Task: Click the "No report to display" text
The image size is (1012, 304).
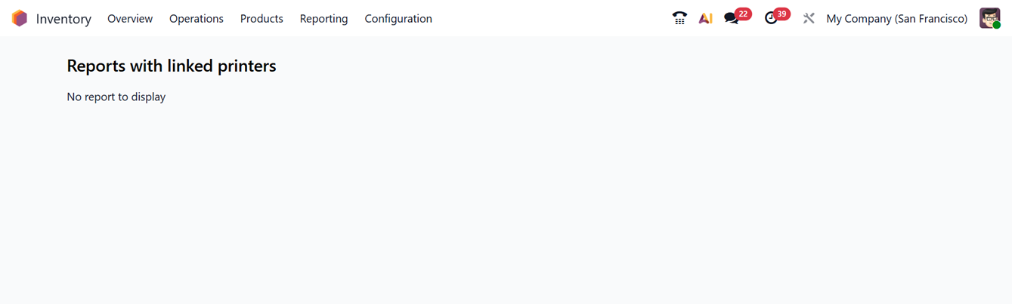Action: pos(116,97)
